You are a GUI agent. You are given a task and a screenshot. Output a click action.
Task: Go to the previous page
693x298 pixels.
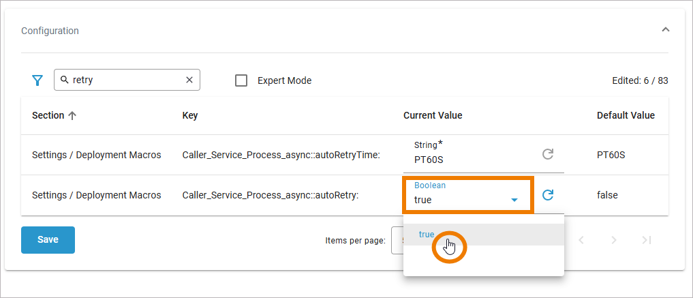coord(581,240)
